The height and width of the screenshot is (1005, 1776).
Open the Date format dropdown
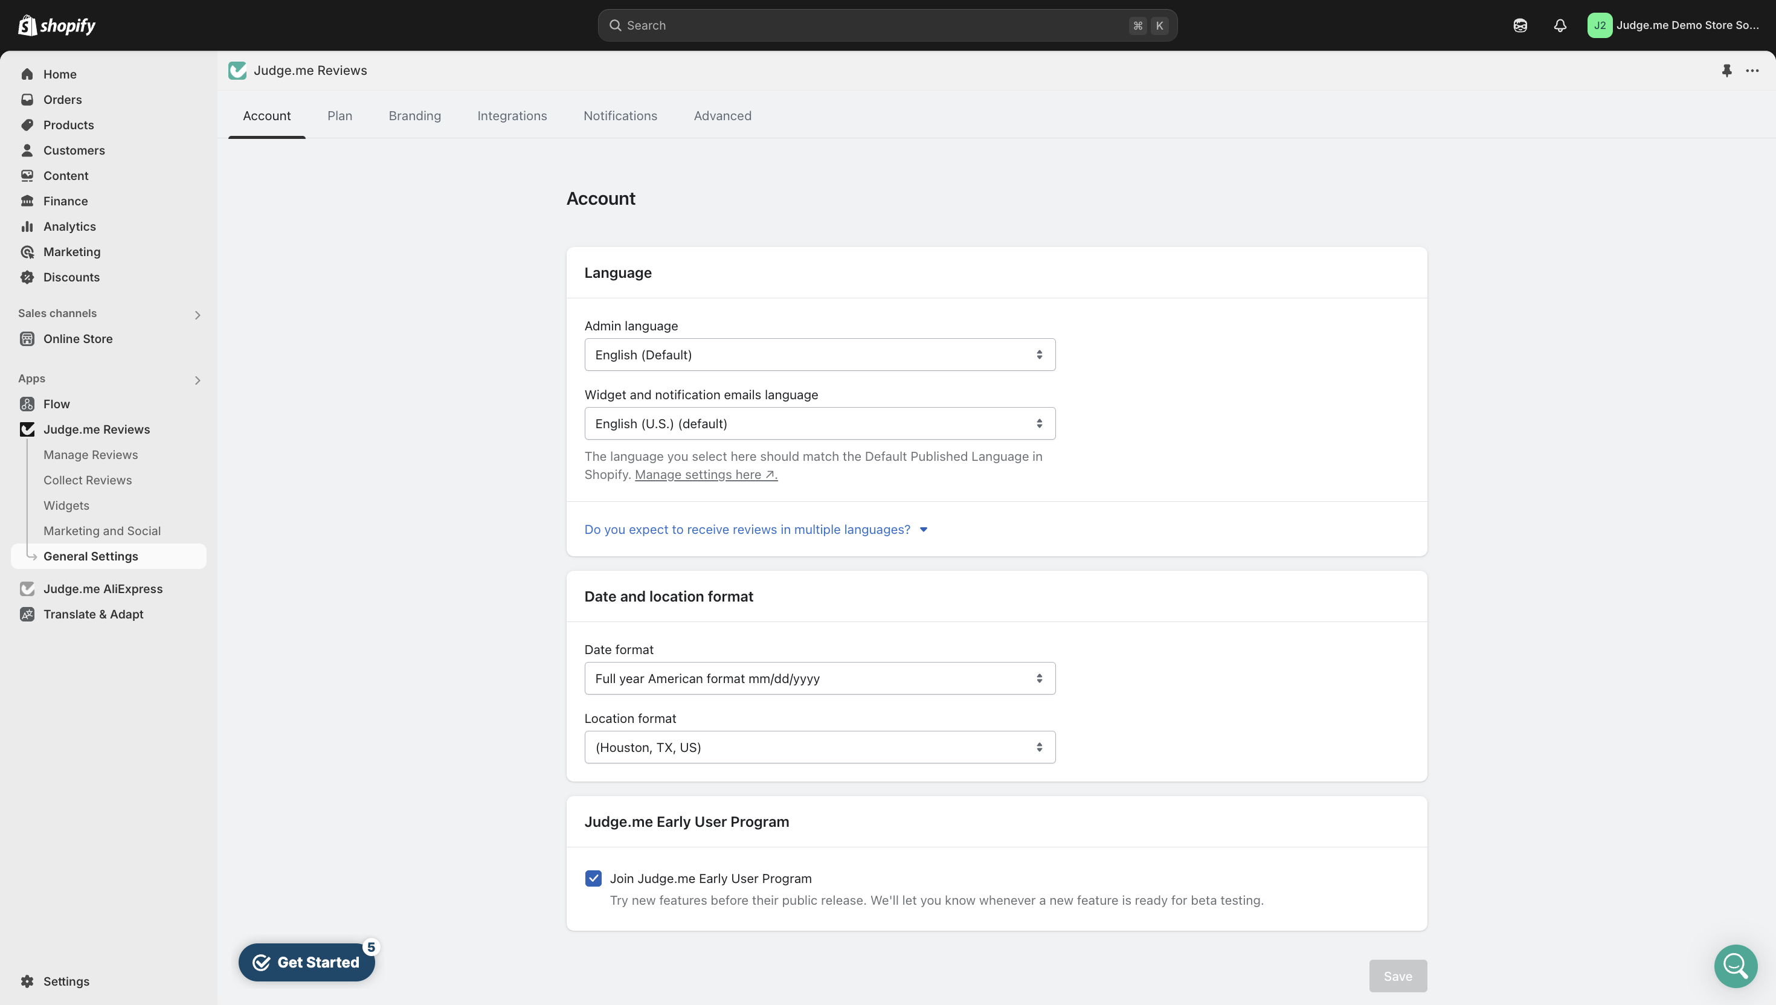pyautogui.click(x=819, y=678)
